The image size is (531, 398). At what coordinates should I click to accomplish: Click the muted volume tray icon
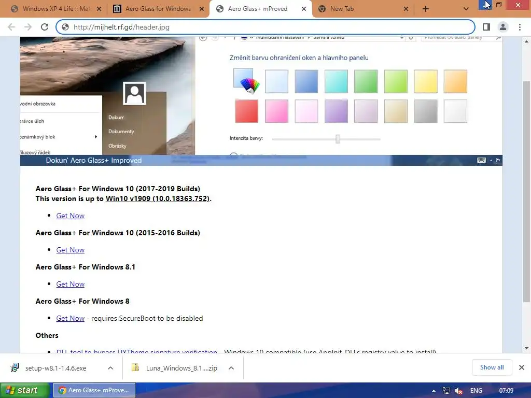pos(459,391)
